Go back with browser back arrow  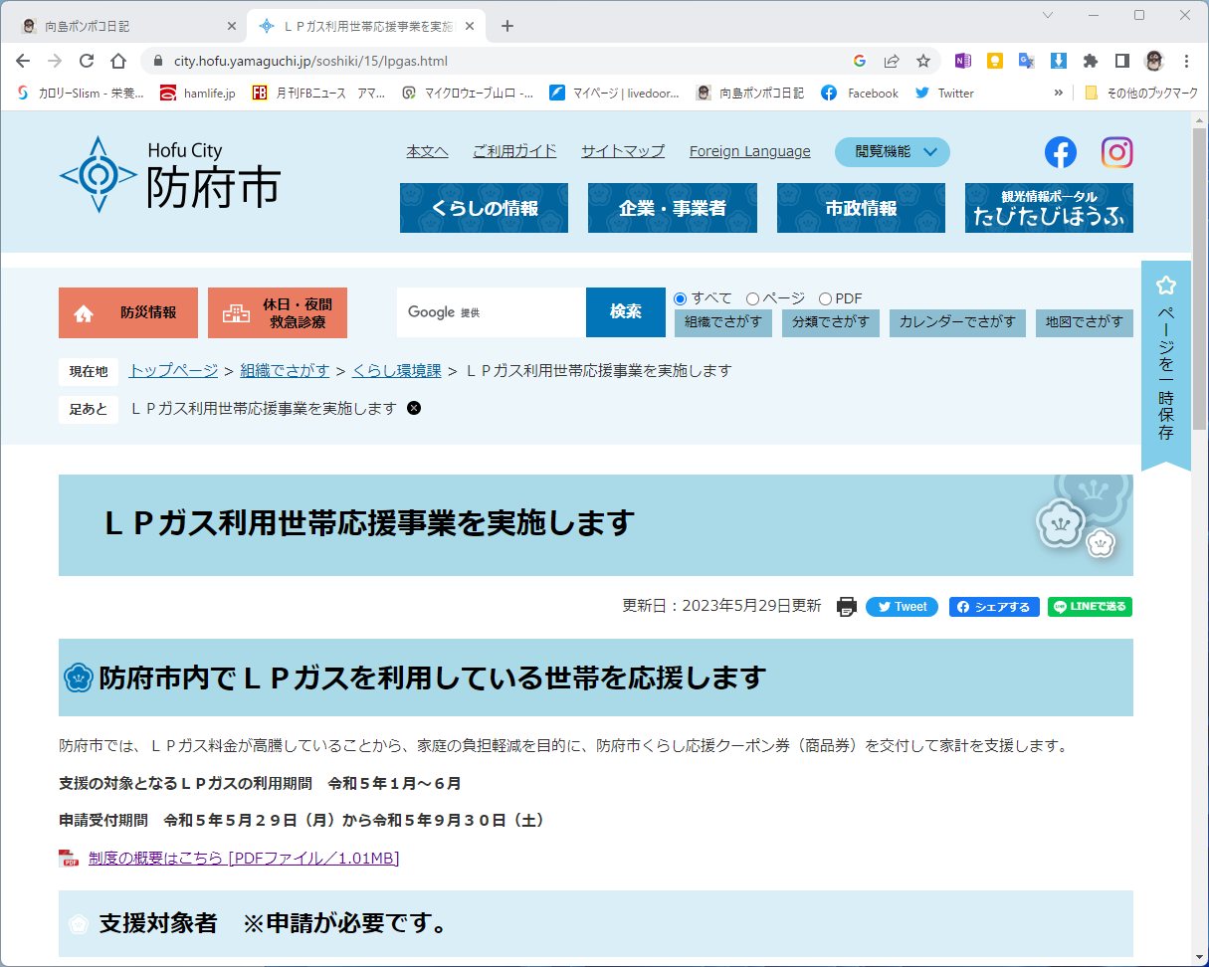[x=23, y=61]
